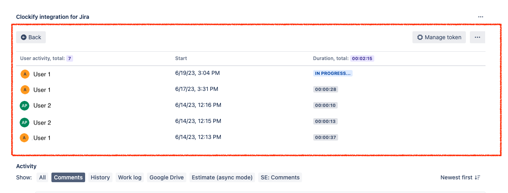Screen dimensions: 508x193
Task: Select the 6/19/23, 3:04 PM start time
Action: click(x=198, y=73)
